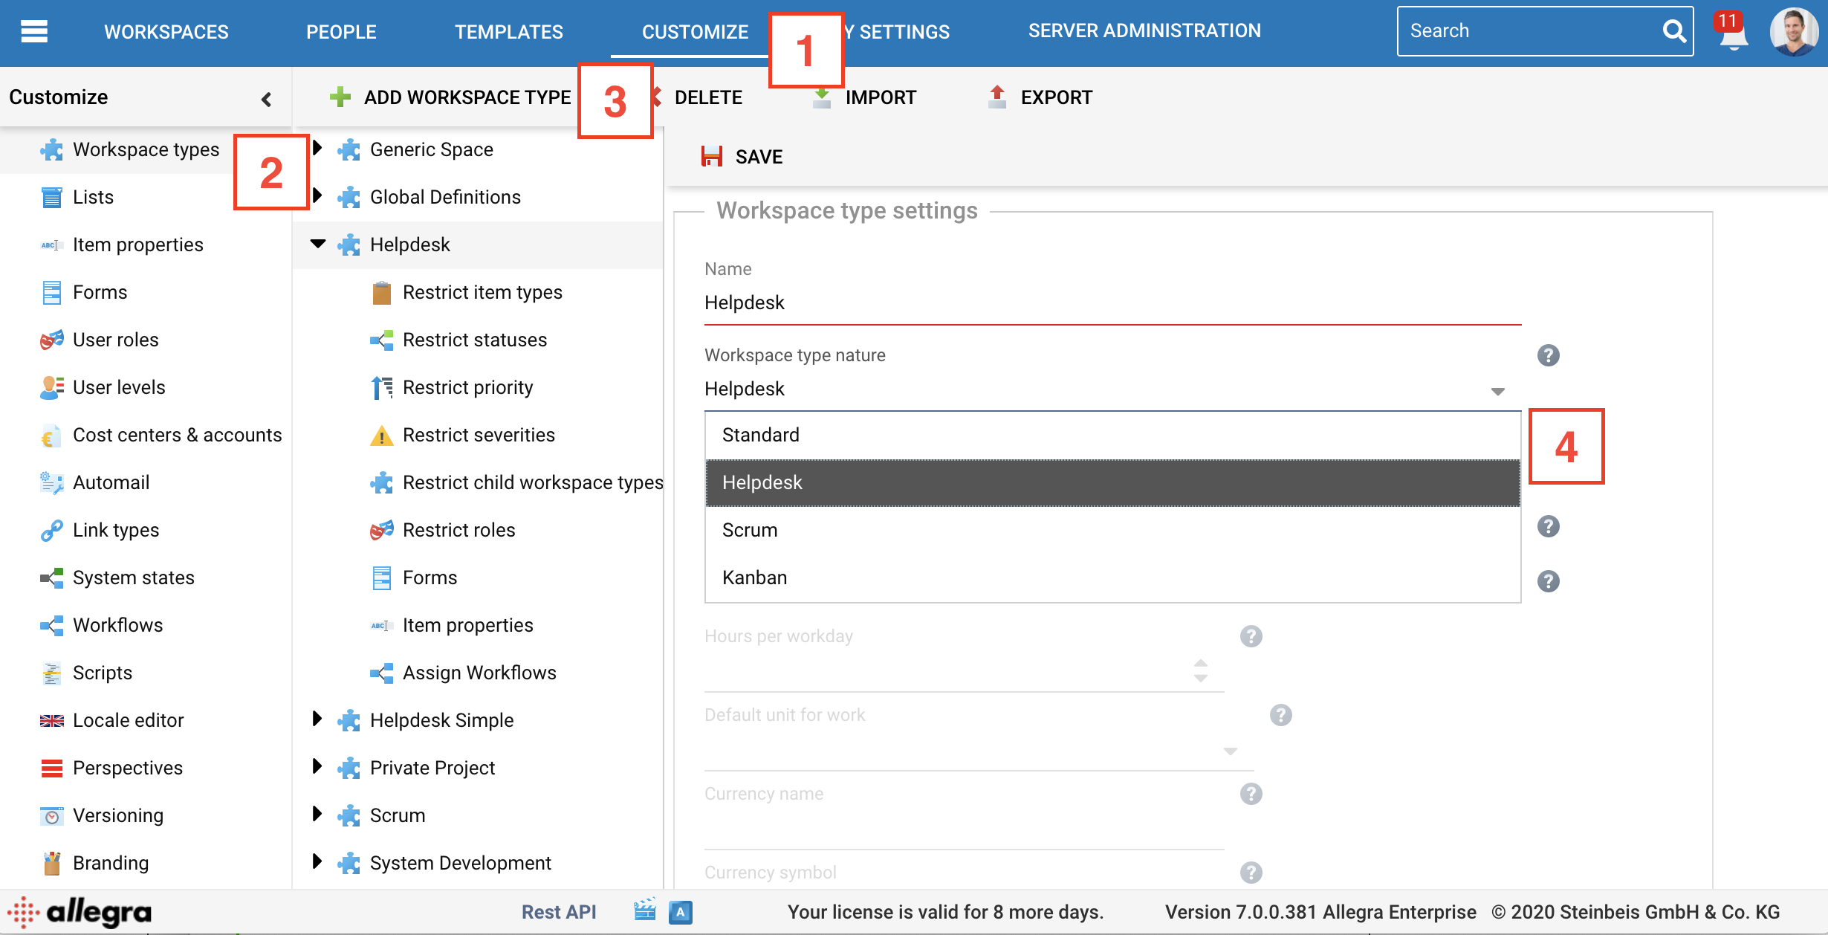Click the Save floppy disk icon
1828x935 pixels.
pos(711,156)
